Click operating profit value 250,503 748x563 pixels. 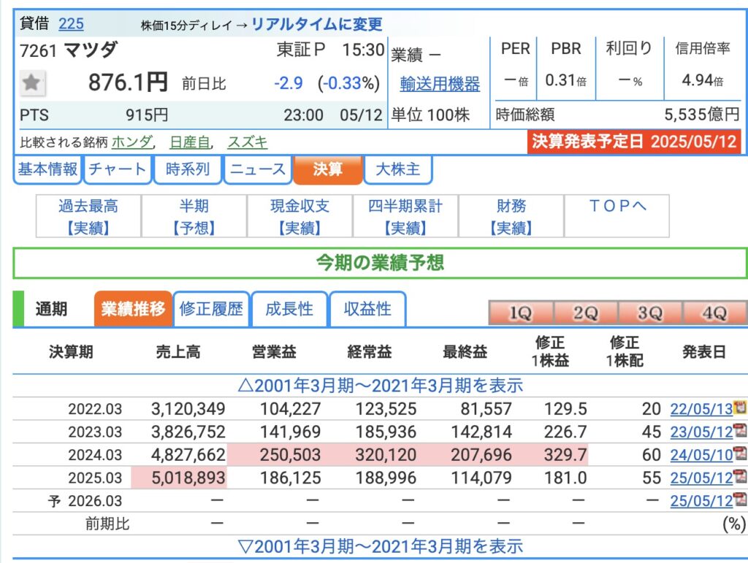(x=290, y=455)
